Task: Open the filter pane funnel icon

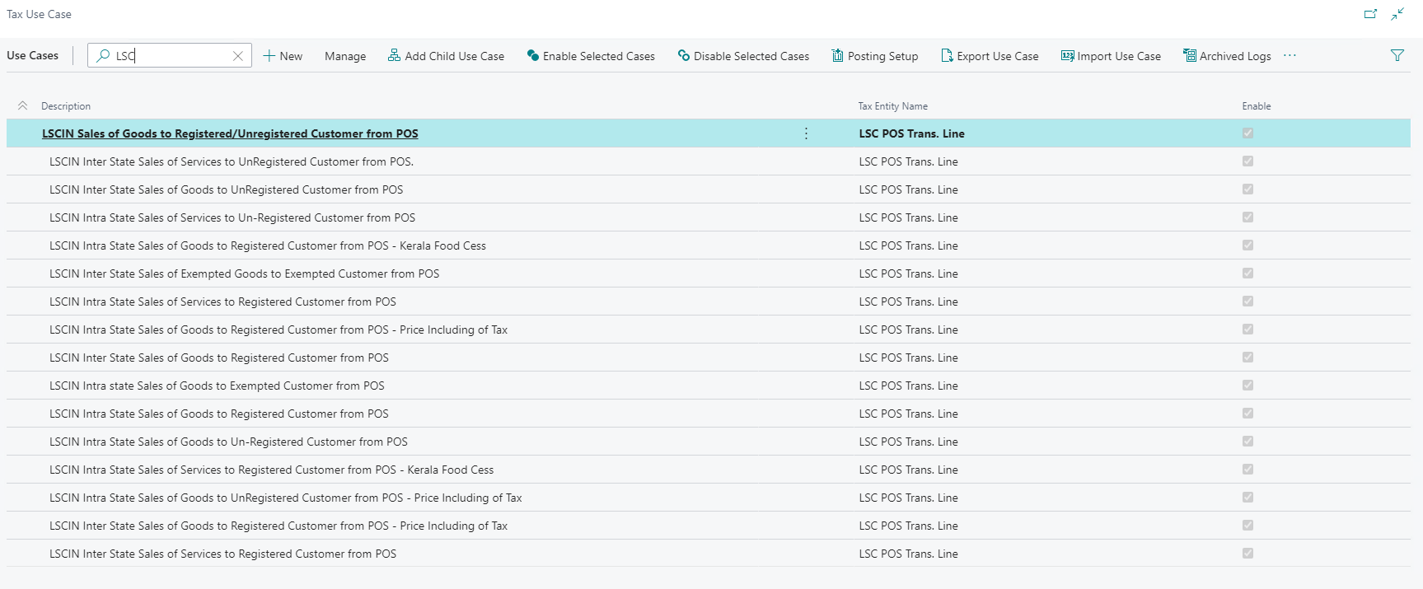Action: click(x=1397, y=55)
